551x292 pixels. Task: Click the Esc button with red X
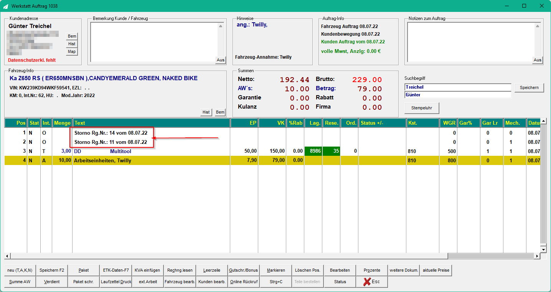tap(372, 282)
